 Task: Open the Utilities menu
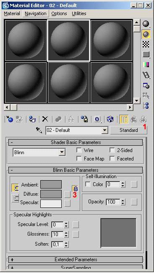point(79,13)
